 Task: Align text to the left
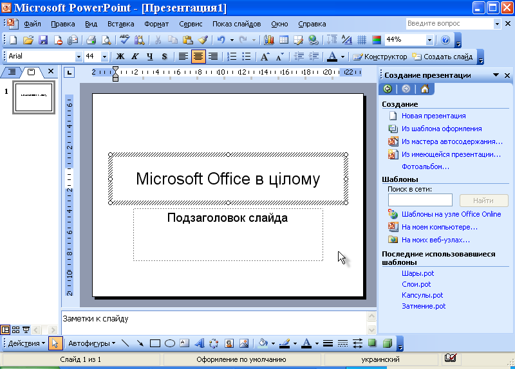pyautogui.click(x=183, y=57)
